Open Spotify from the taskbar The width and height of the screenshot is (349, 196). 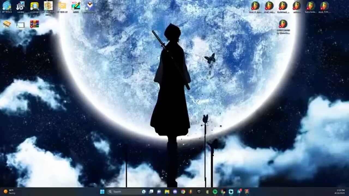215,192
